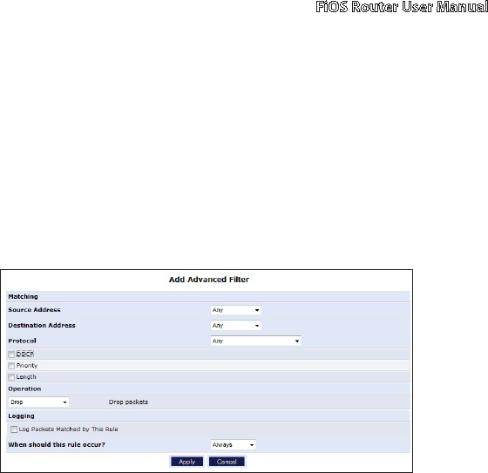Click the Cancel button
488x473 pixels.
pyautogui.click(x=227, y=462)
